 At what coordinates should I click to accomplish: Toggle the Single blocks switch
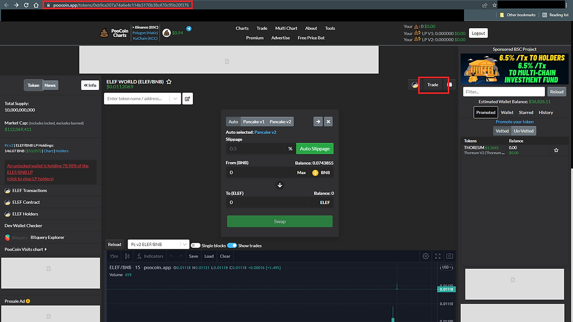coord(195,245)
